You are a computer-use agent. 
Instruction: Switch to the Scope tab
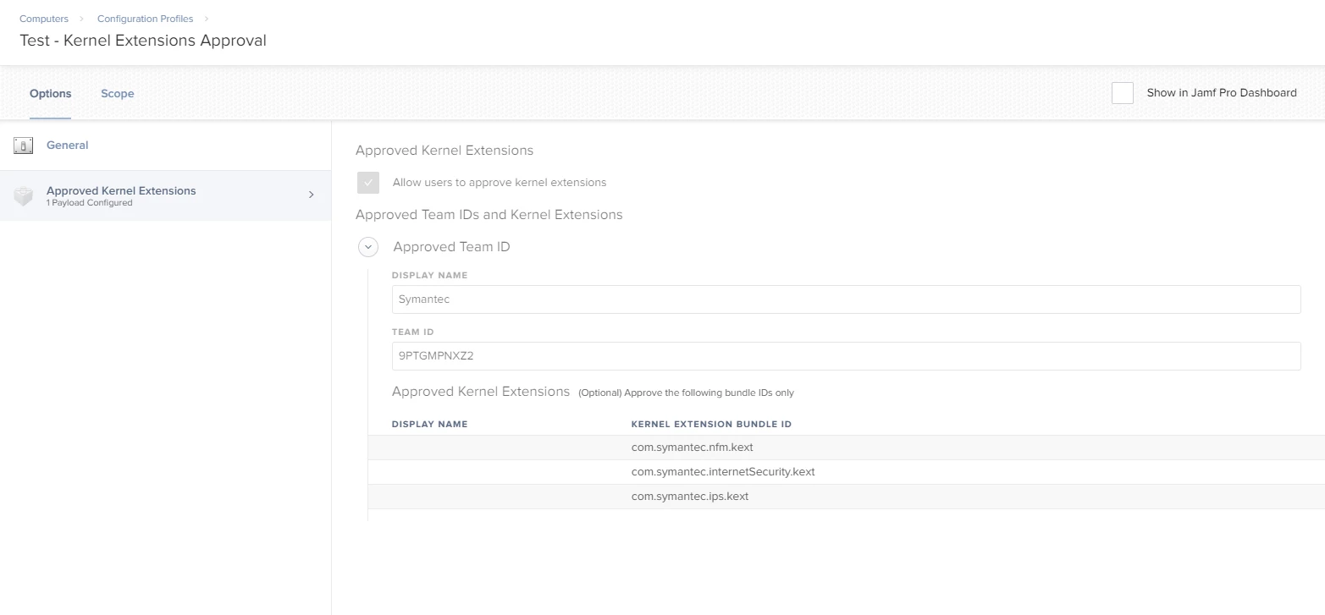pyautogui.click(x=118, y=93)
